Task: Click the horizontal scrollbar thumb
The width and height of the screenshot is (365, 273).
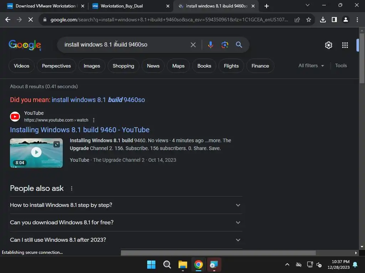Action: 218,253
